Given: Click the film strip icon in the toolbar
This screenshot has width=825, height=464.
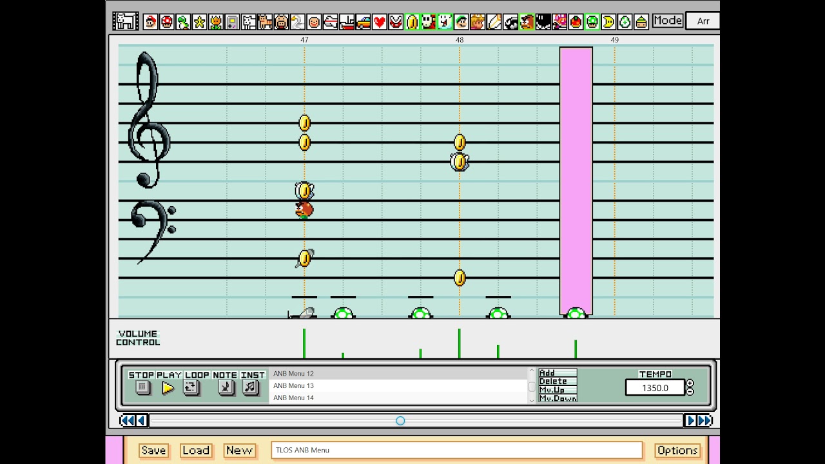Looking at the screenshot, I should (126, 21).
